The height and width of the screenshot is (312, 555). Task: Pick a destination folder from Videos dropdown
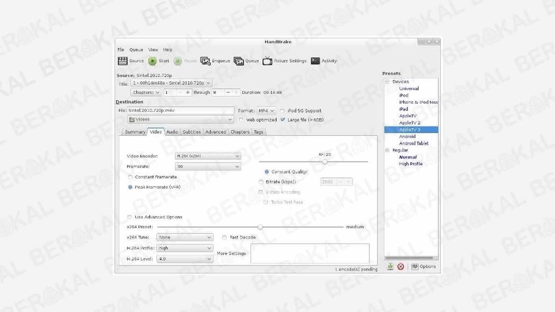pyautogui.click(x=180, y=119)
